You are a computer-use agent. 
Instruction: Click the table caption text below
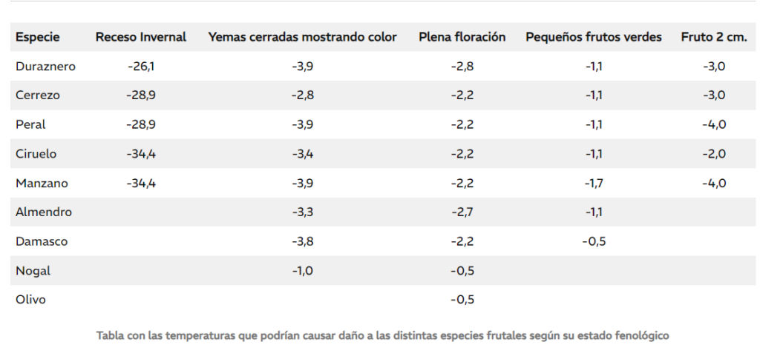(382, 335)
